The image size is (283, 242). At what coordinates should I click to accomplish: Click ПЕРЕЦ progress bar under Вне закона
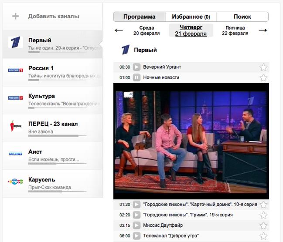[x=58, y=136]
